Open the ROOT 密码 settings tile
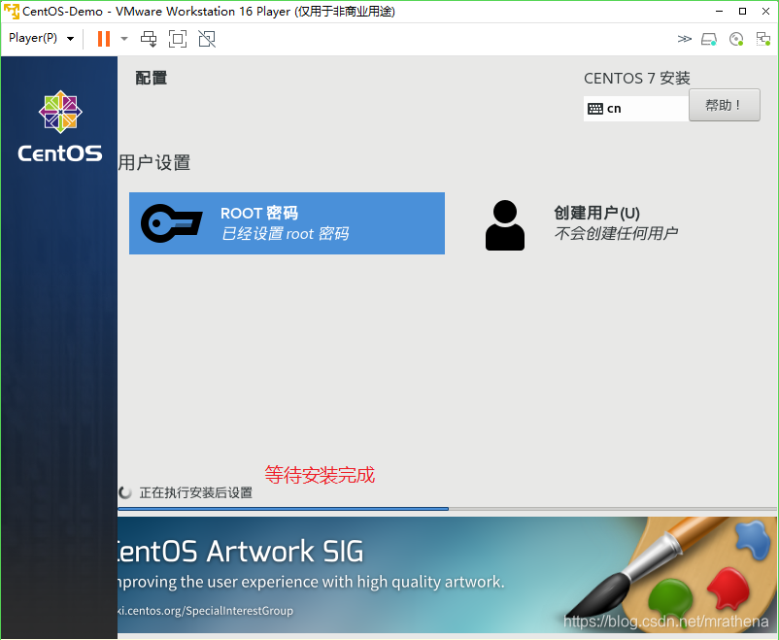 (x=287, y=223)
